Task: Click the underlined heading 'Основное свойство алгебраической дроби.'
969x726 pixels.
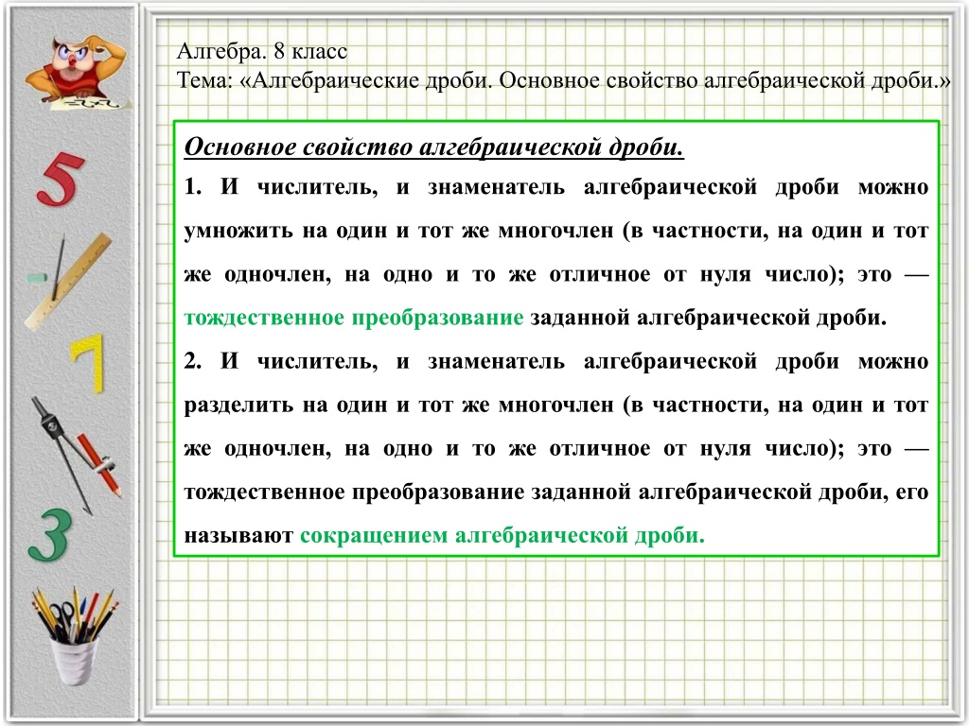Action: tap(433, 147)
